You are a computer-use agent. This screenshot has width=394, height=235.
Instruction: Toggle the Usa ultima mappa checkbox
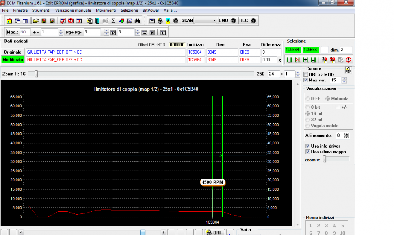tap(308, 152)
